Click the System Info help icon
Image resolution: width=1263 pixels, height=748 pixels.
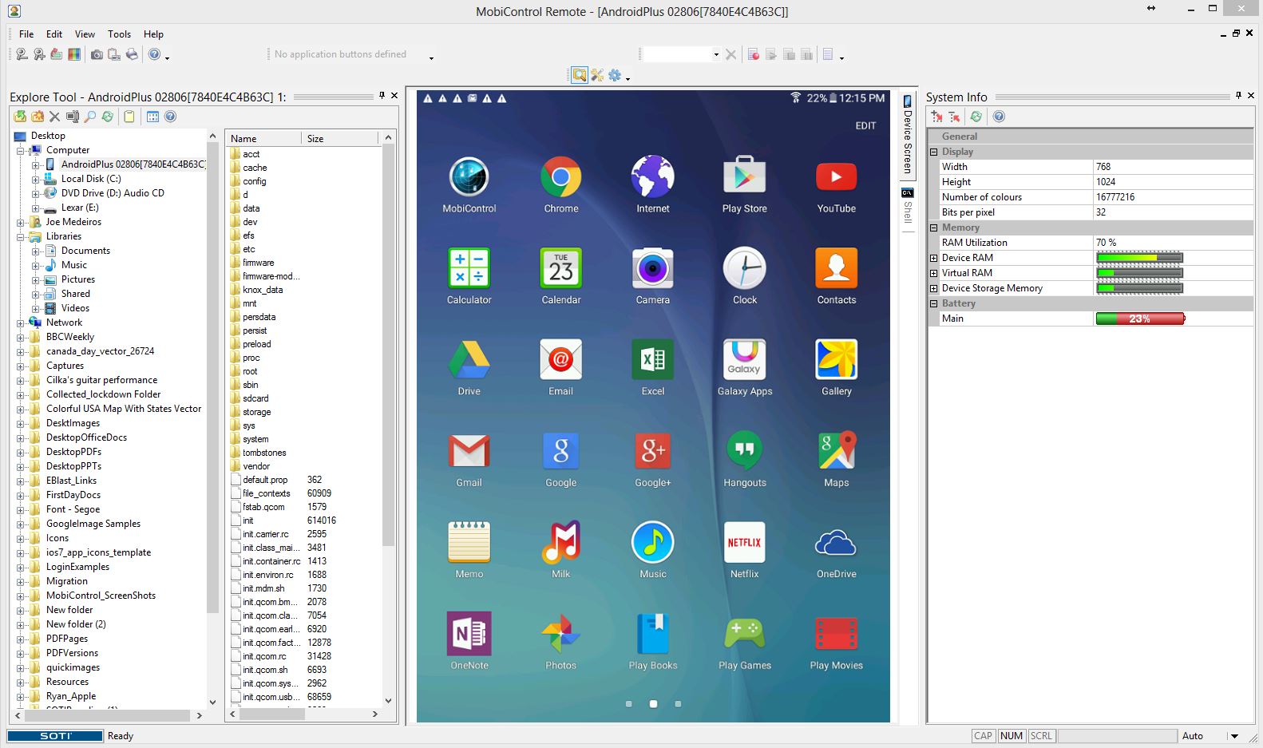[999, 117]
